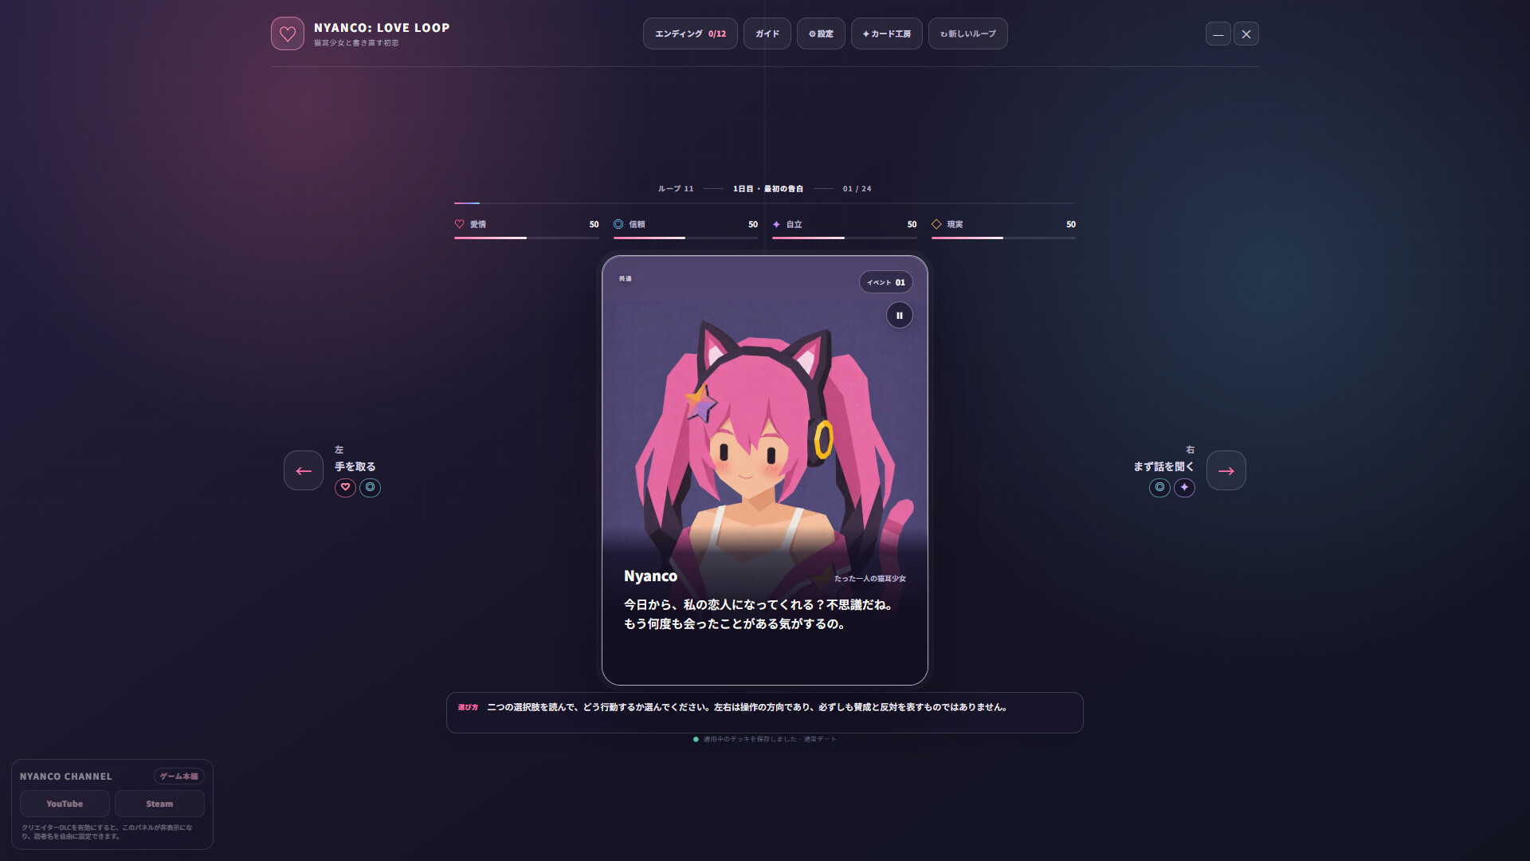Click the ゲーム本編 tag in channel panel
The width and height of the screenshot is (1530, 861).
179,776
